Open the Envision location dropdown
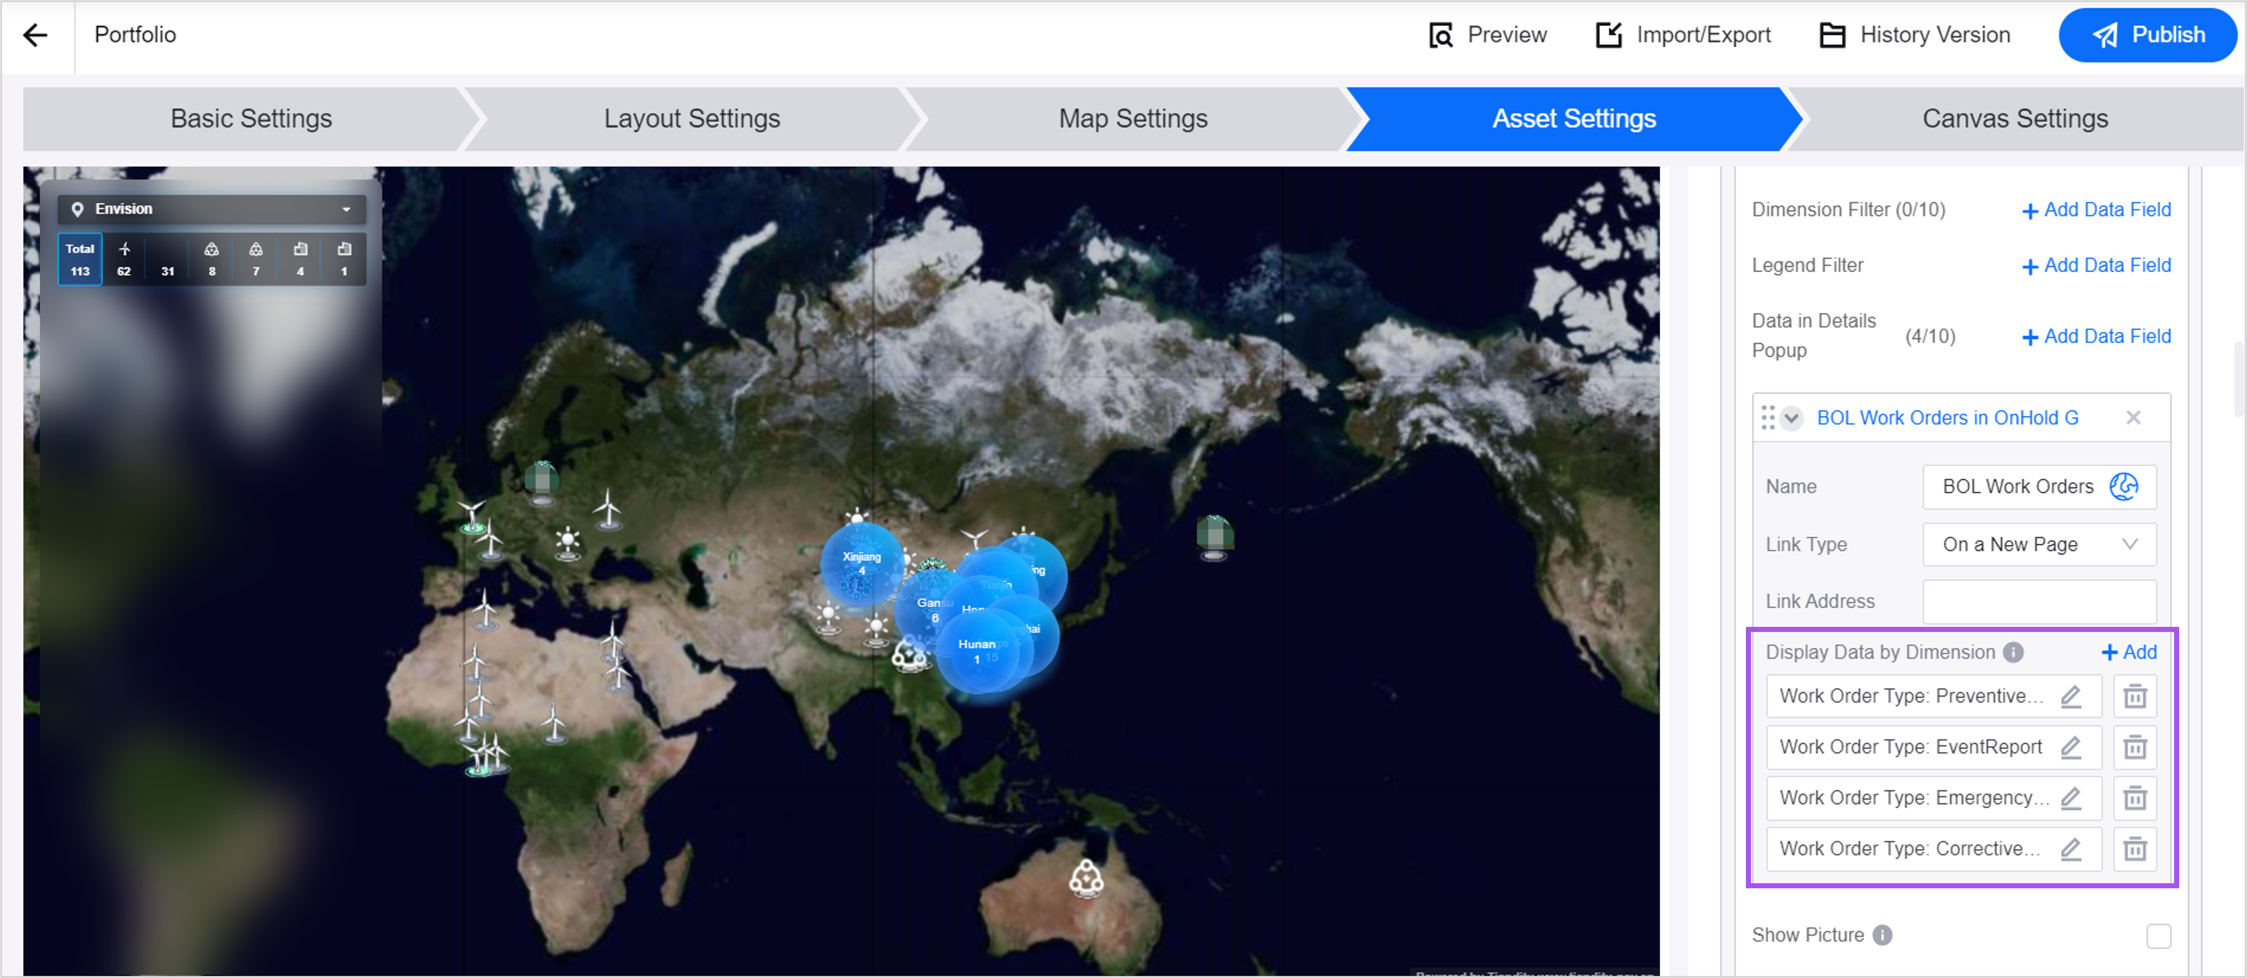The height and width of the screenshot is (978, 2247). (x=211, y=209)
